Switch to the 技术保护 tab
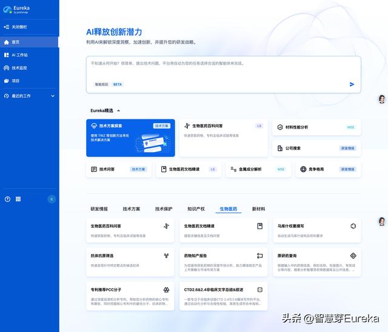The image size is (388, 332). (164, 209)
